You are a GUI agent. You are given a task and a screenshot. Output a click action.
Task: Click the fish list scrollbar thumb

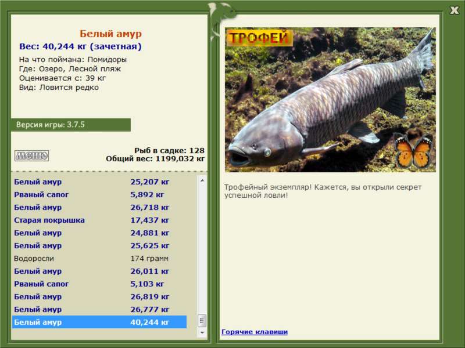(x=202, y=321)
